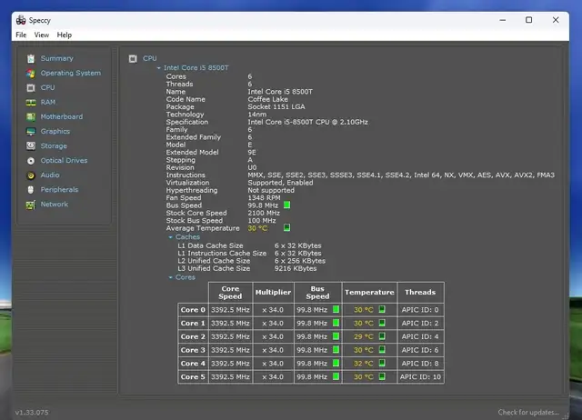Click the Threads column header
582x420 pixels.
pos(420,293)
